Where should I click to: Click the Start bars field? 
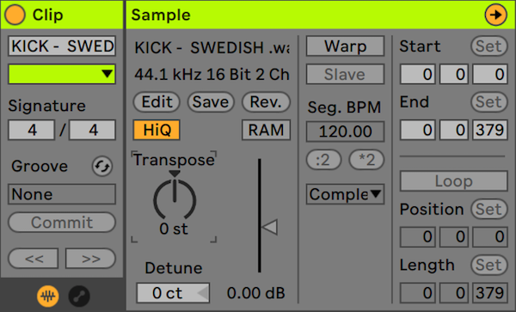tap(418, 74)
